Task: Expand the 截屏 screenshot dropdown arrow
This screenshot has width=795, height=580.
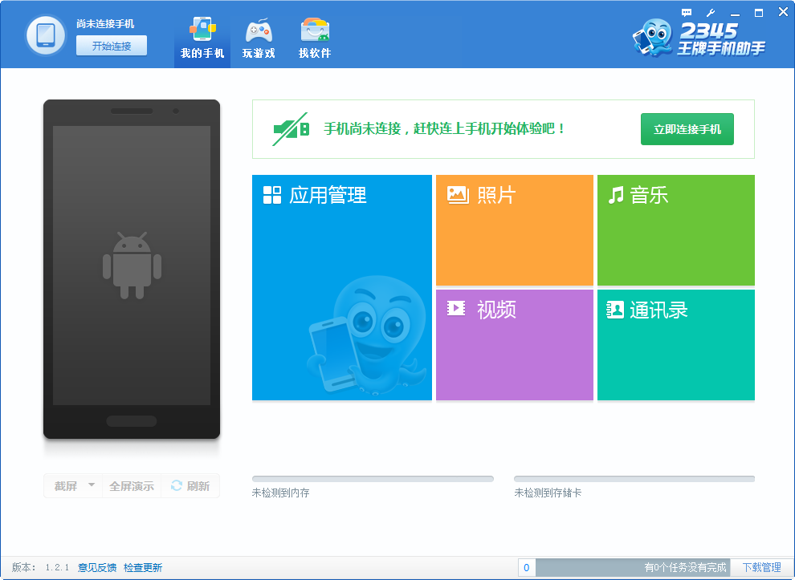Action: tap(91, 485)
